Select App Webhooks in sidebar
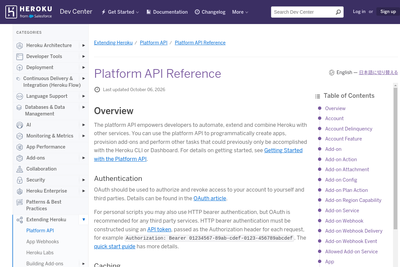The width and height of the screenshot is (400, 267). point(43,242)
